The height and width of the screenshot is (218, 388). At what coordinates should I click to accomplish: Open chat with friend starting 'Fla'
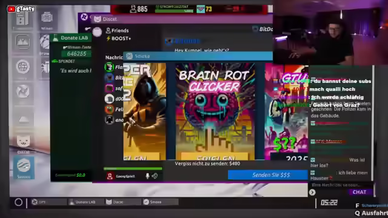[x=115, y=67]
